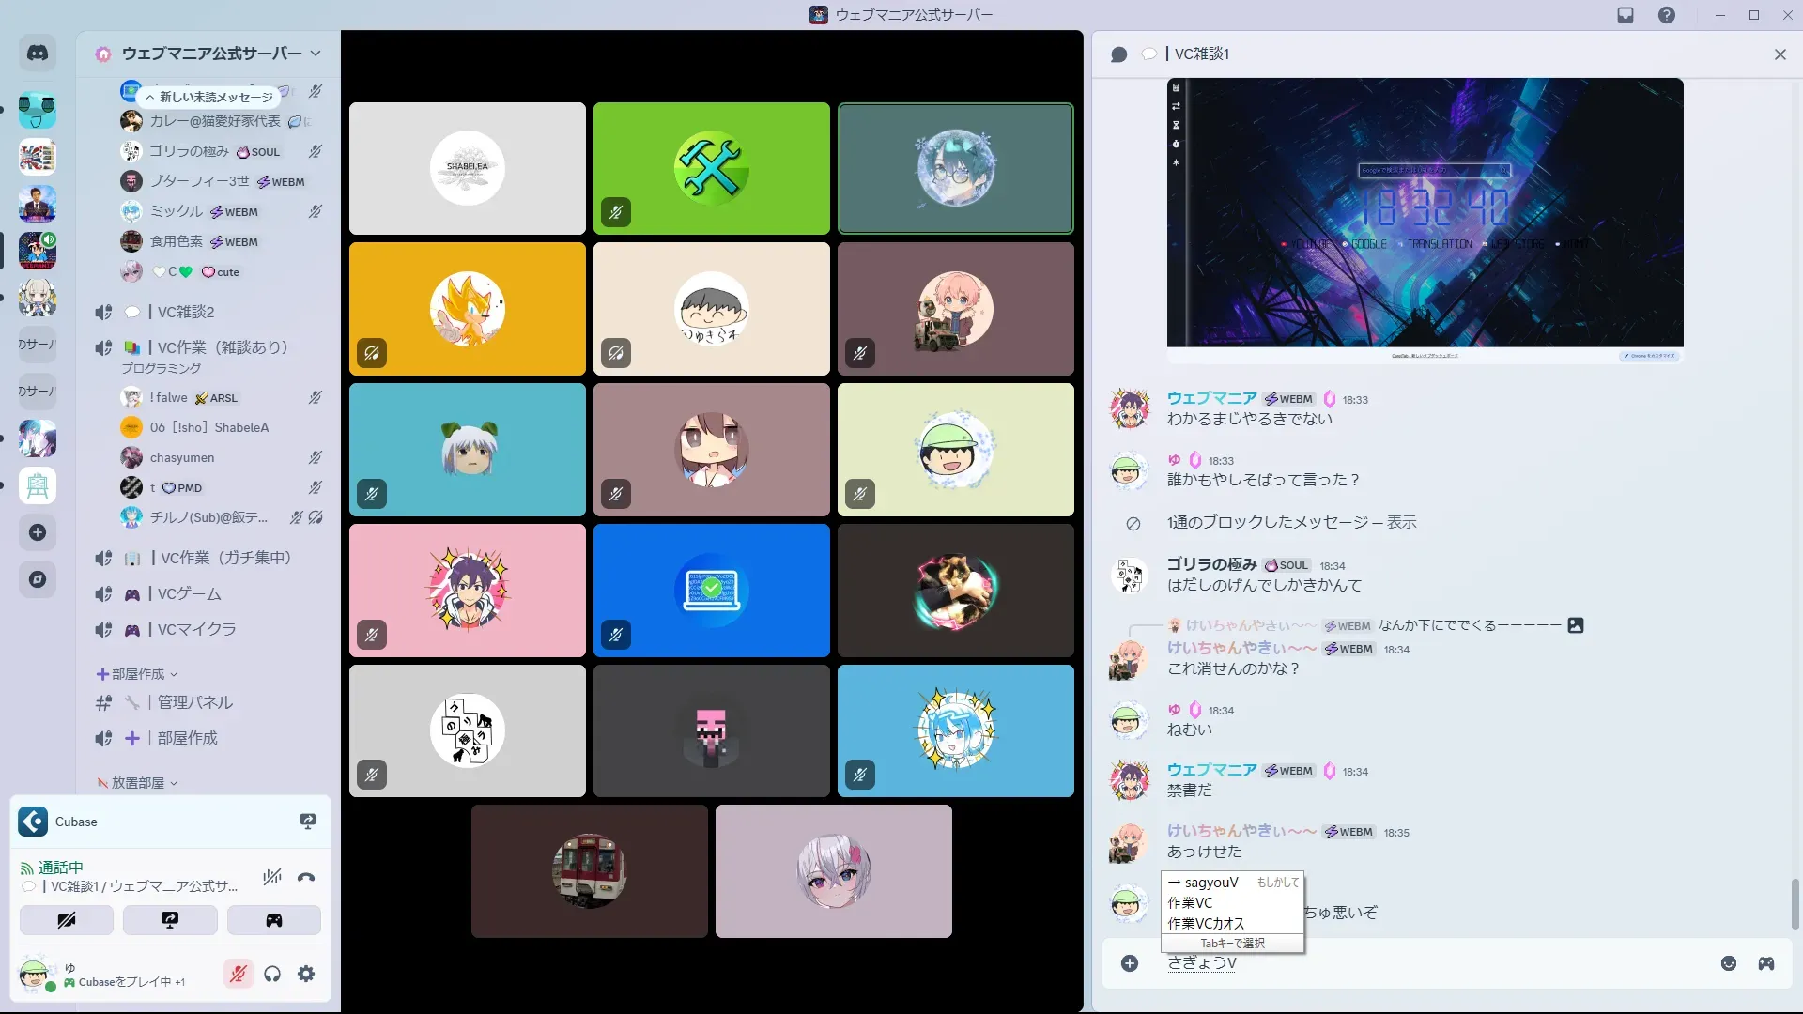Collapse the 部屋作成 category
The height and width of the screenshot is (1014, 1803).
pos(137,674)
